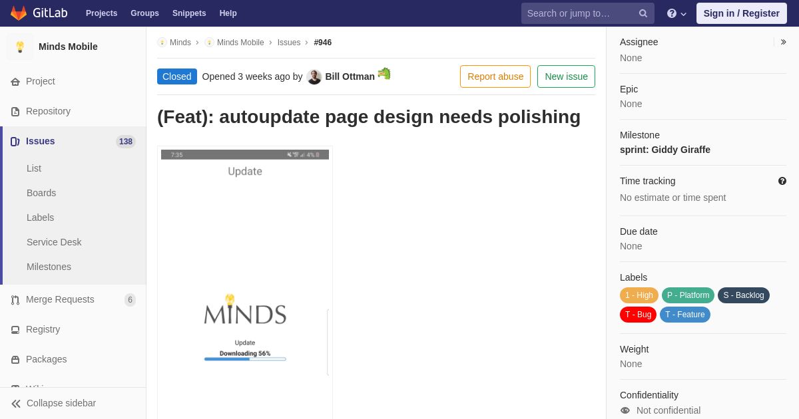Select the T - Feature label
This screenshot has height=419, width=799.
pos(685,315)
